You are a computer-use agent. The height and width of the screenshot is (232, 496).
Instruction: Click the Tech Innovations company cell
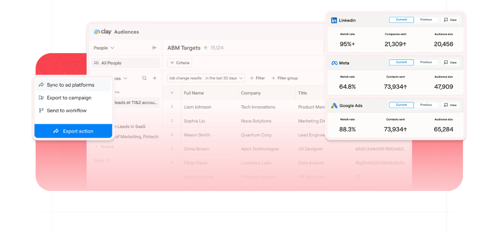pyautogui.click(x=258, y=107)
